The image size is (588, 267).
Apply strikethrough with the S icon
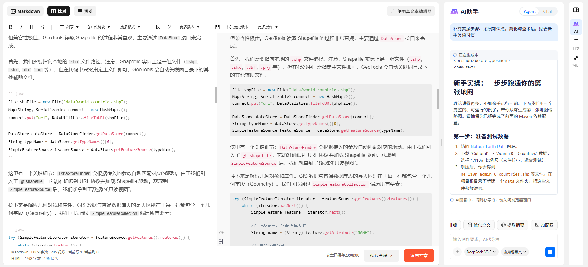pos(42,27)
